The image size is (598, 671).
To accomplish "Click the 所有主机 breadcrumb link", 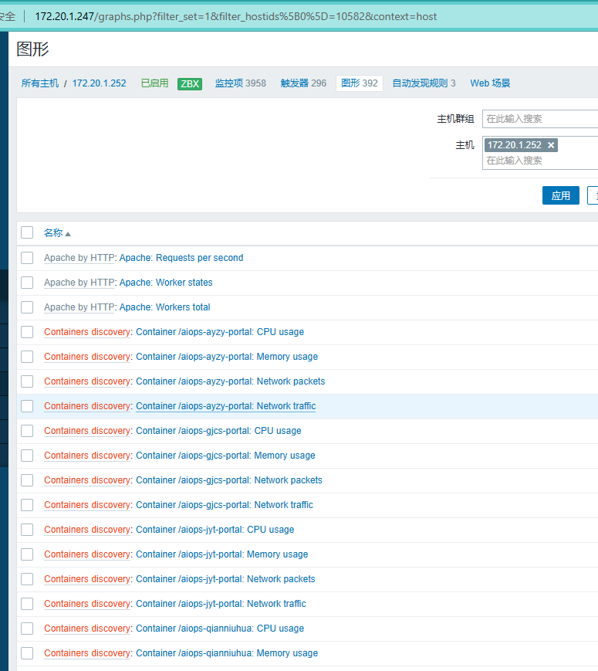I will coord(40,83).
